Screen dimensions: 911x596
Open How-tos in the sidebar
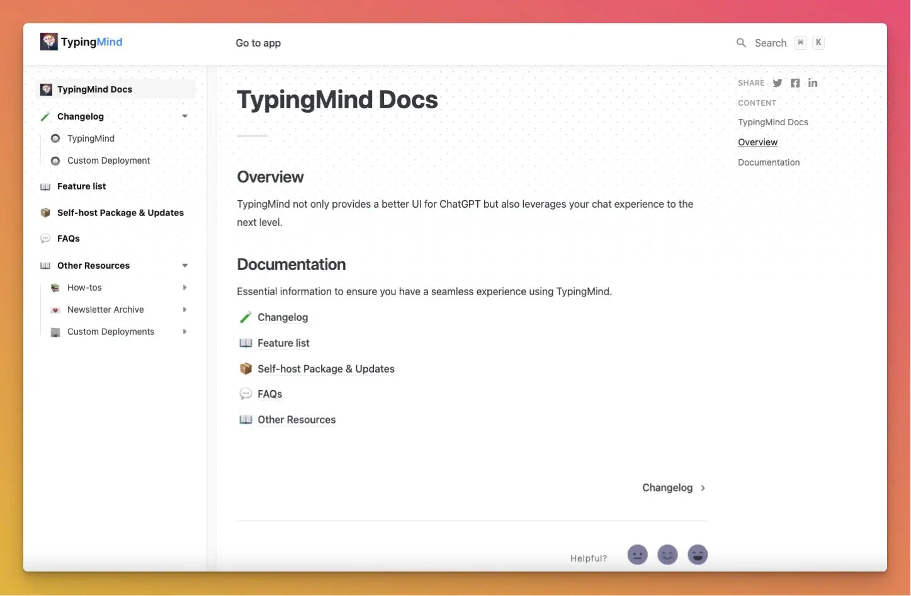[84, 288]
